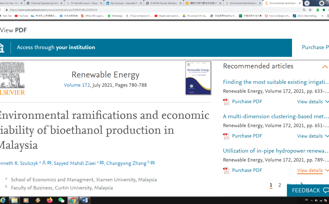Click PDF icon under the hydropower article

(226, 170)
